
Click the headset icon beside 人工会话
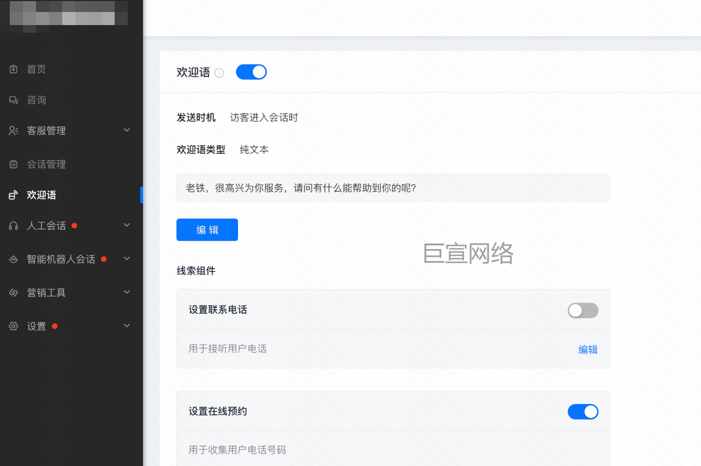point(14,226)
